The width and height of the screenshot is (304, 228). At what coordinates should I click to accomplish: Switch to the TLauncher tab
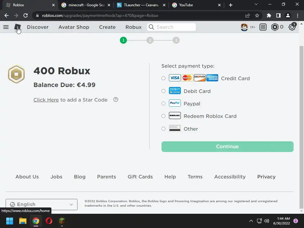pyautogui.click(x=141, y=5)
